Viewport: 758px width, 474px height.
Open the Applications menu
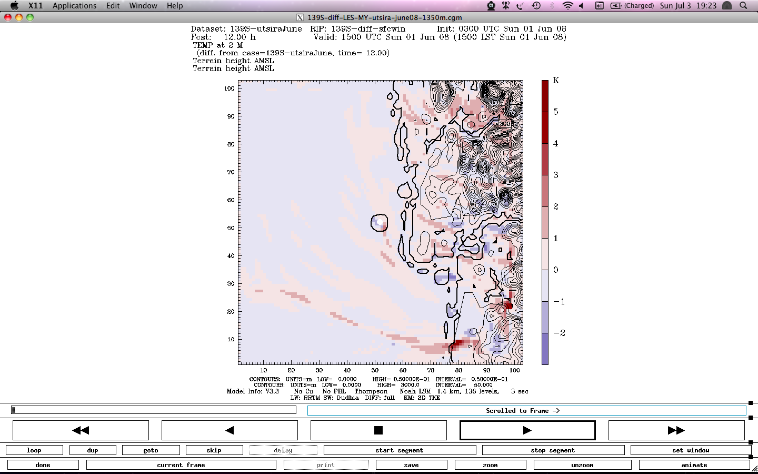[74, 6]
